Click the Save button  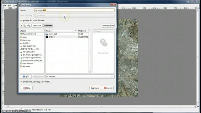point(95,88)
